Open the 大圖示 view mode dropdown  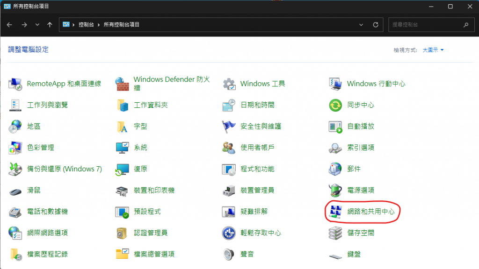pyautogui.click(x=433, y=50)
